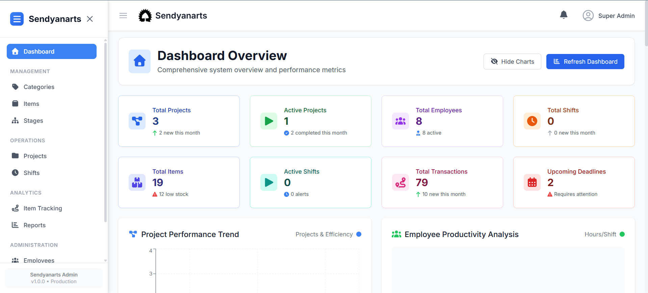The height and width of the screenshot is (293, 648).
Task: Click the Super Admin user avatar icon
Action: pyautogui.click(x=588, y=16)
